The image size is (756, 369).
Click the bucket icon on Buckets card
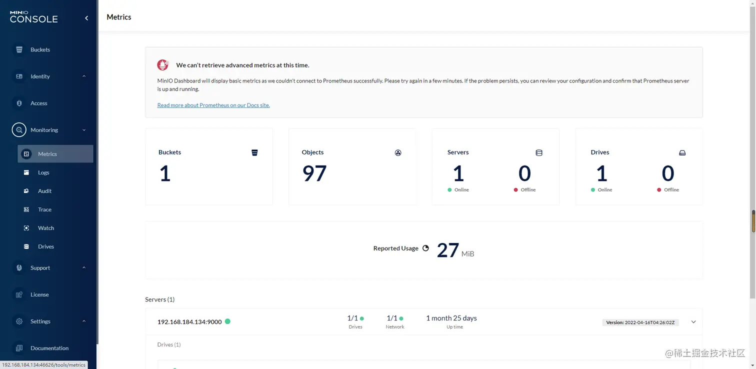pos(254,152)
